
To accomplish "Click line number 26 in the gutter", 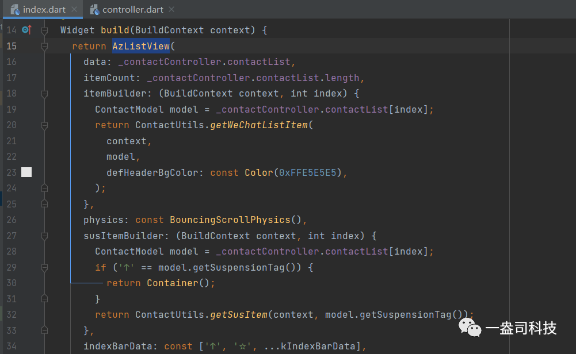I will 12,220.
